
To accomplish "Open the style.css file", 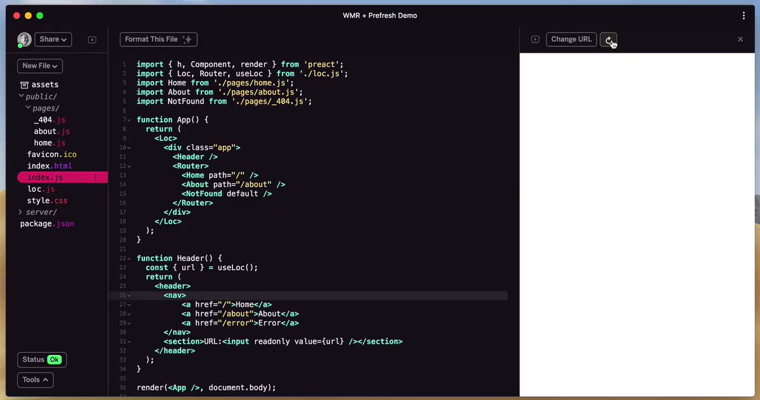I will click(x=47, y=200).
